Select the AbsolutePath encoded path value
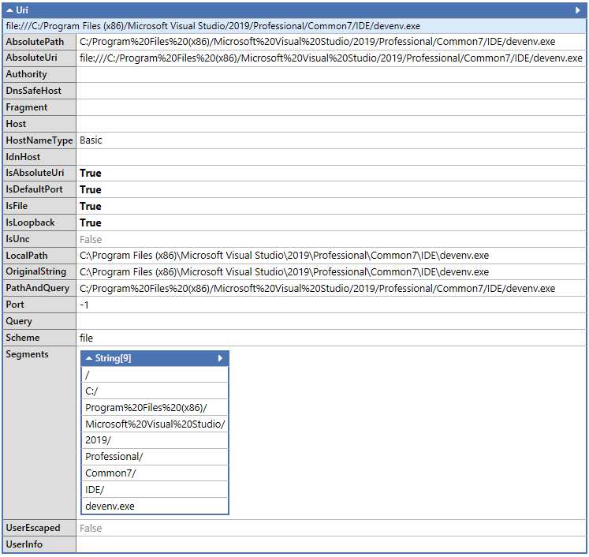This screenshot has width=589, height=557. 318,42
